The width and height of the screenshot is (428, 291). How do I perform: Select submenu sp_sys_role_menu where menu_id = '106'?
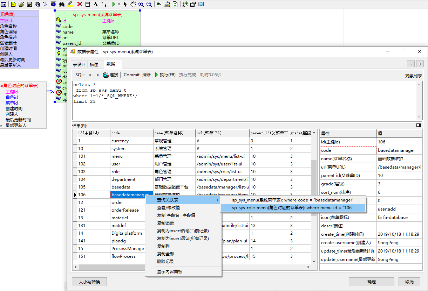[293, 208]
